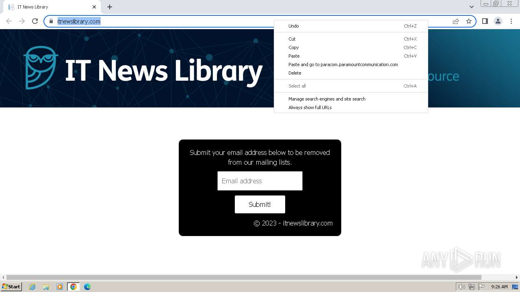Screen dimensions: 520x292
Task: Toggle Always show full URLs
Action: pyautogui.click(x=351, y=107)
